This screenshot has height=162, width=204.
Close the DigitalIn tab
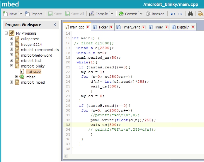coord(193,27)
